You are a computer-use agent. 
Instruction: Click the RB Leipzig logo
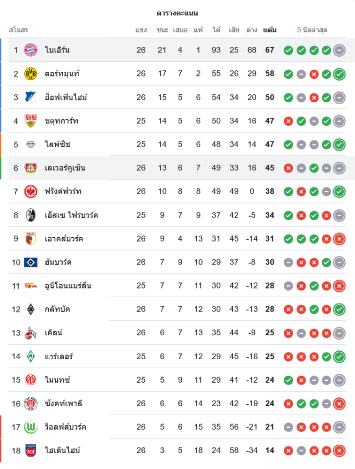point(31,144)
